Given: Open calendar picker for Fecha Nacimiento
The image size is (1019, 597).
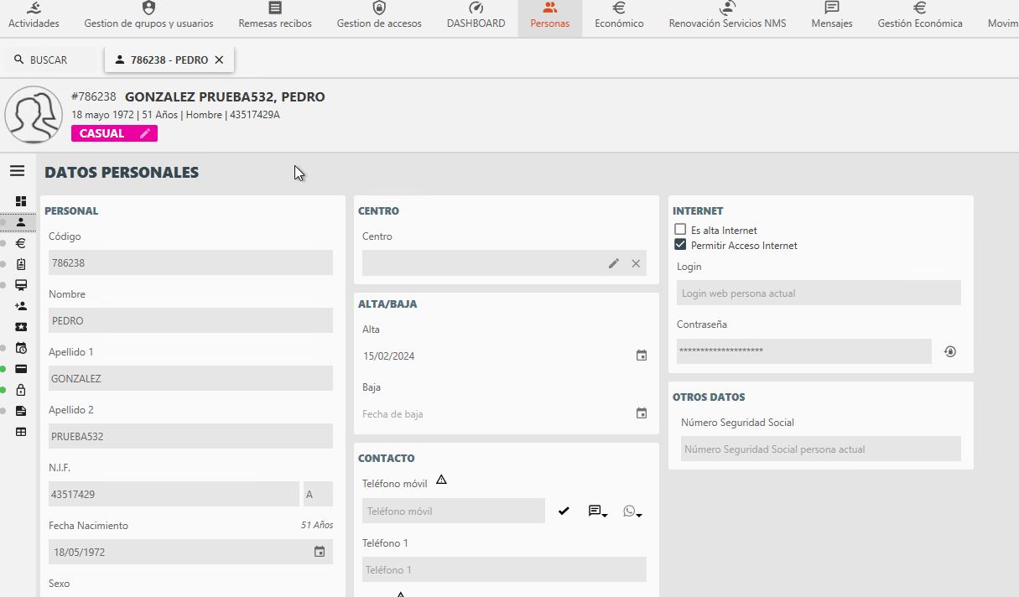Looking at the screenshot, I should coord(320,552).
